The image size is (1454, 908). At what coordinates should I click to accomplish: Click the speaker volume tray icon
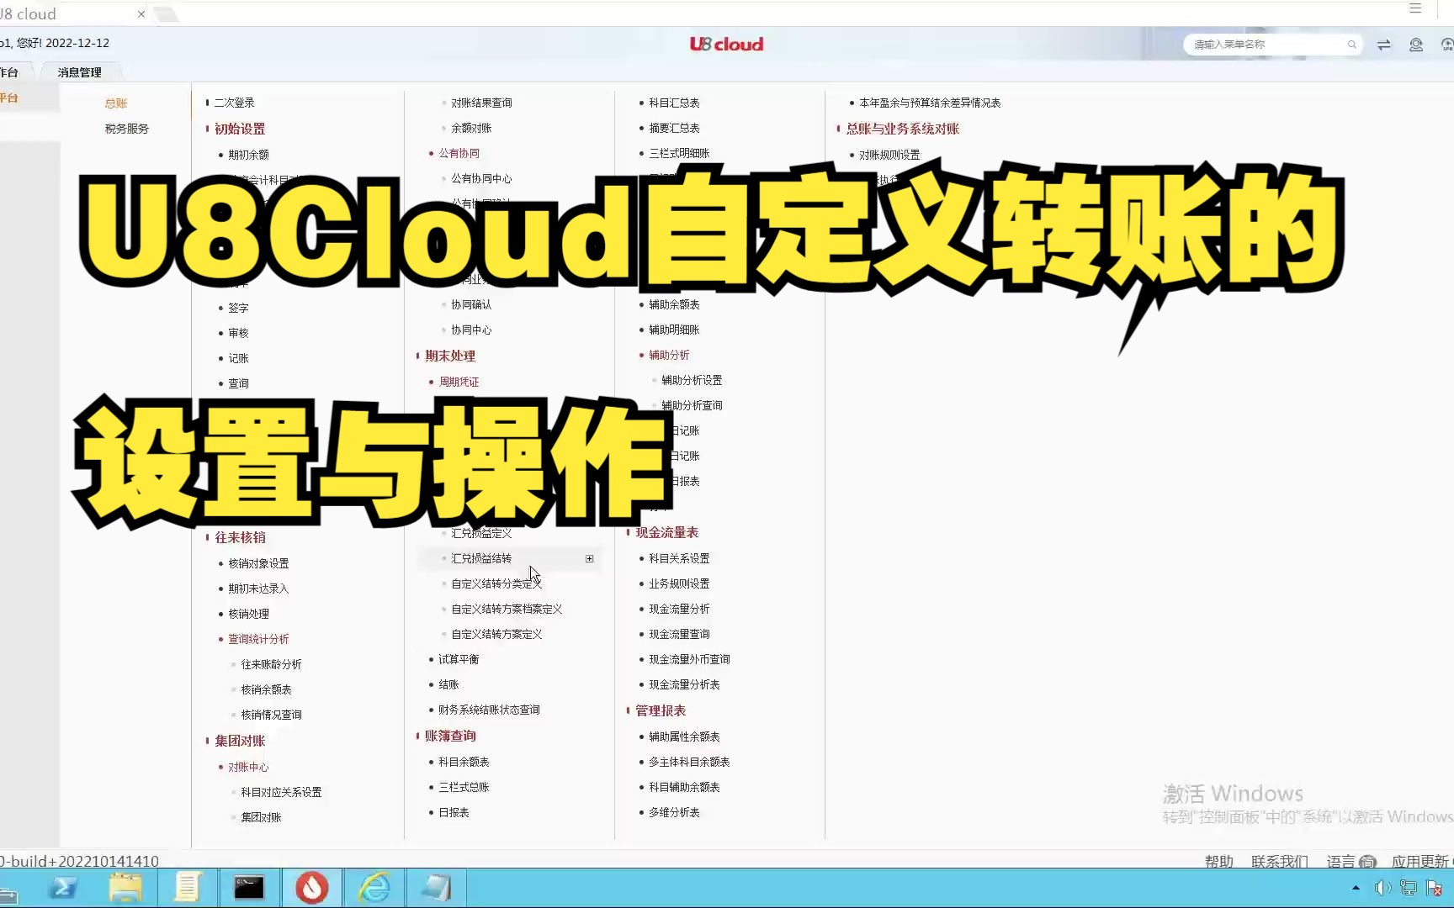tap(1382, 888)
